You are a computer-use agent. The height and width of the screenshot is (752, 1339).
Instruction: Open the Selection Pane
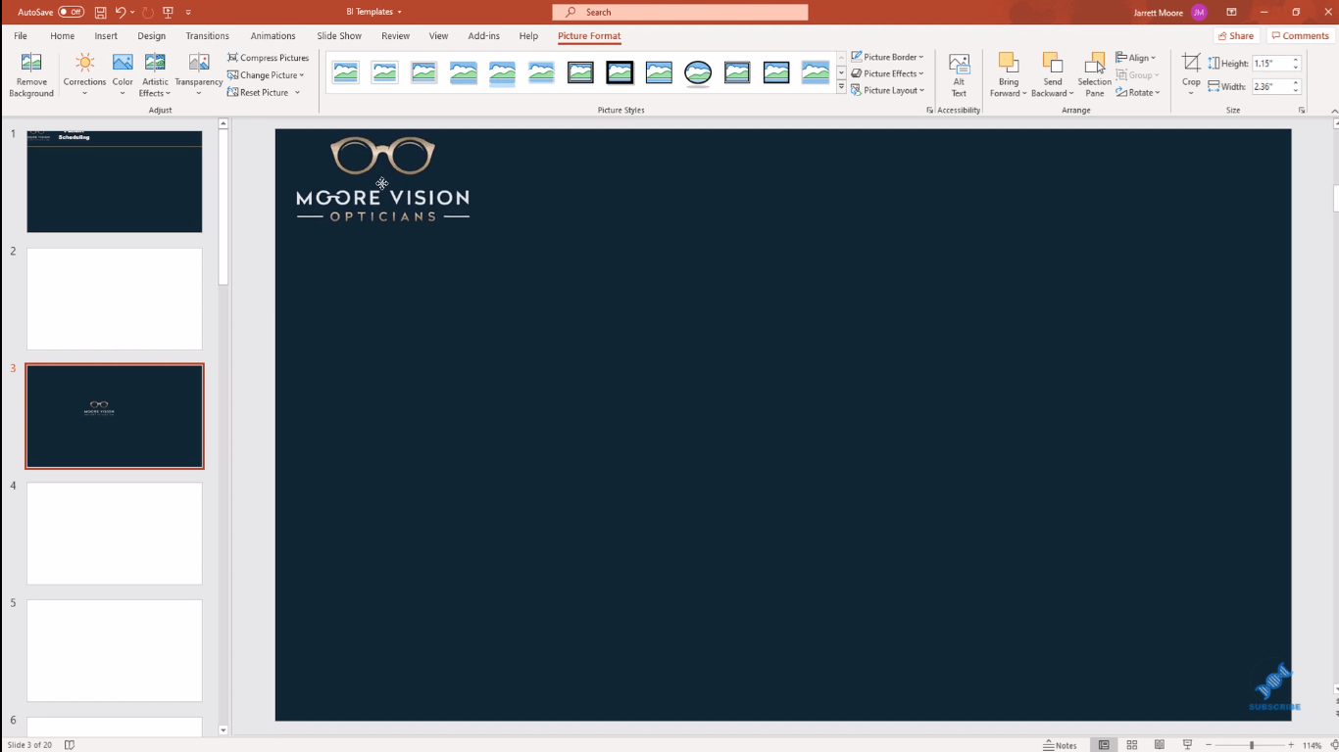click(x=1094, y=74)
